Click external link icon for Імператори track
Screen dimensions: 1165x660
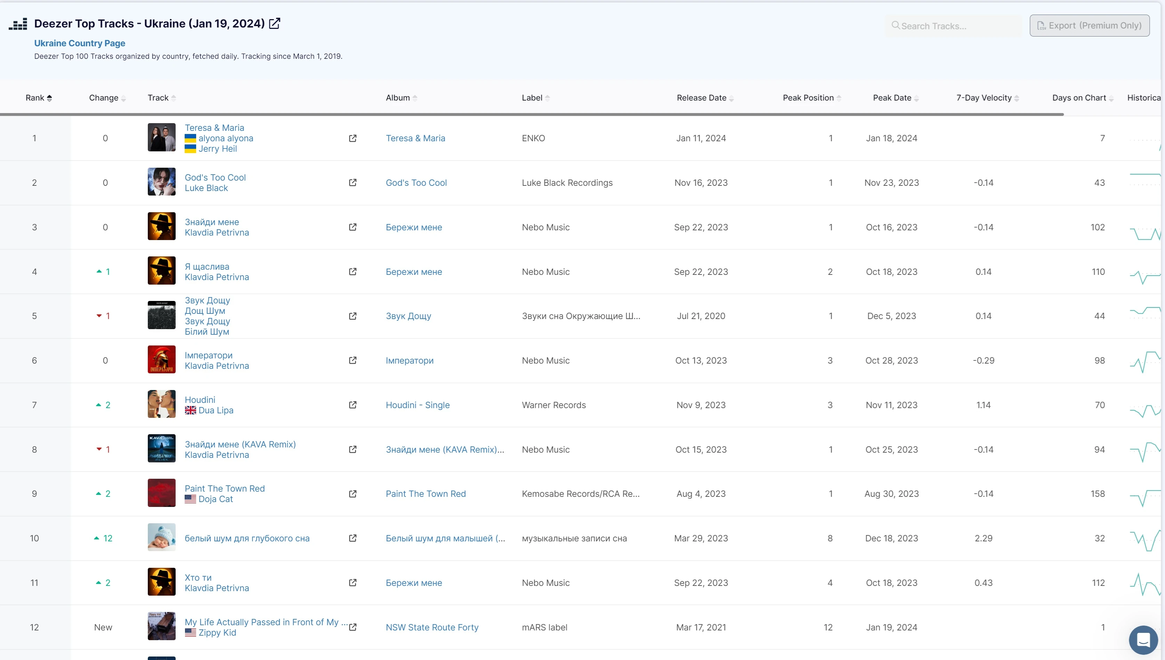tap(353, 360)
